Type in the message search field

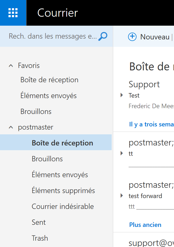(53, 36)
